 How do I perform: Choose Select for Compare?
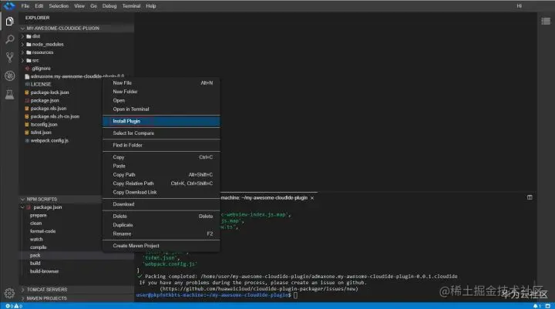[161, 133]
